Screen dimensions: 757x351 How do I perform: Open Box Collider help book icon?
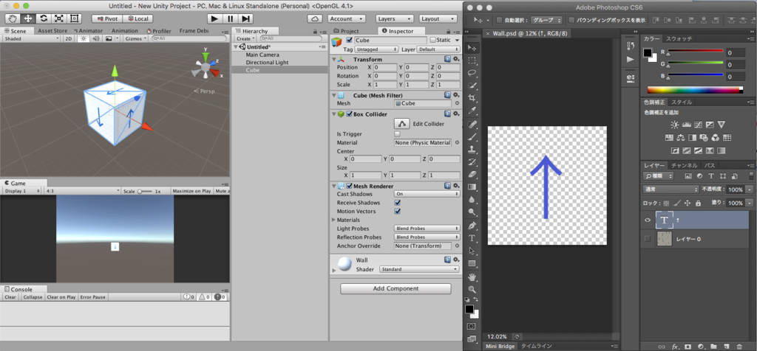click(447, 114)
